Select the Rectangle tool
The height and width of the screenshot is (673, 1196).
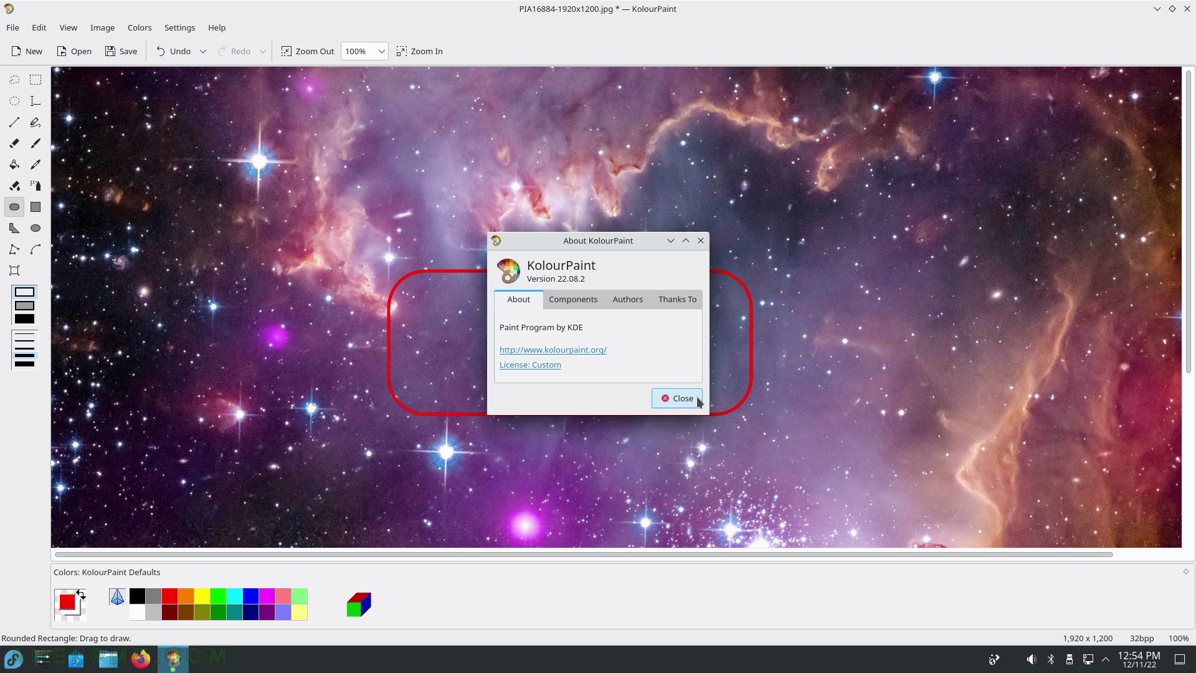click(x=36, y=207)
